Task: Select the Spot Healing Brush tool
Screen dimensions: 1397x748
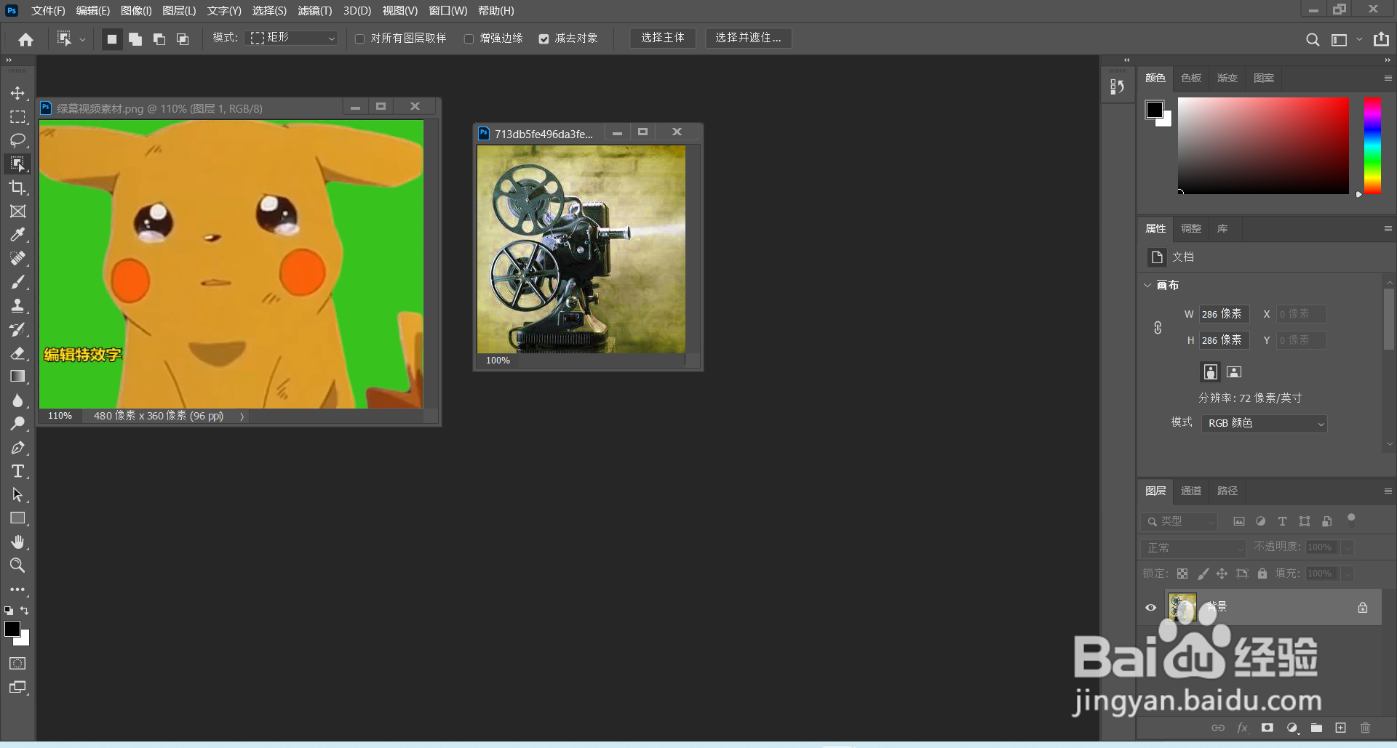Action: pos(17,259)
